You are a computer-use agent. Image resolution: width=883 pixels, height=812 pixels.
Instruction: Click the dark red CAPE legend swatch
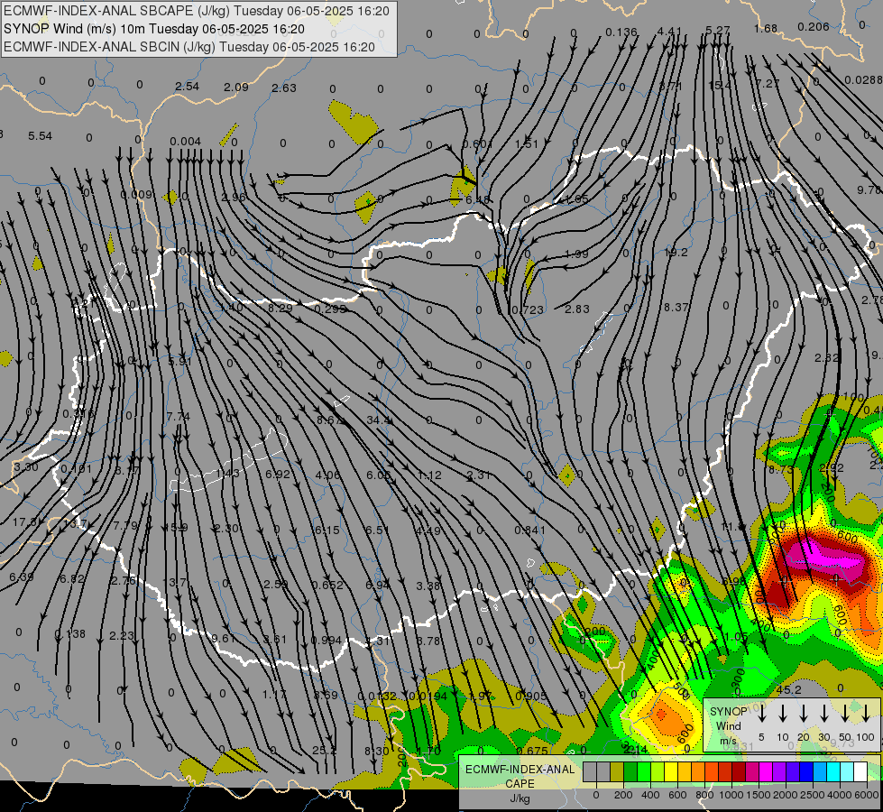coord(739,771)
